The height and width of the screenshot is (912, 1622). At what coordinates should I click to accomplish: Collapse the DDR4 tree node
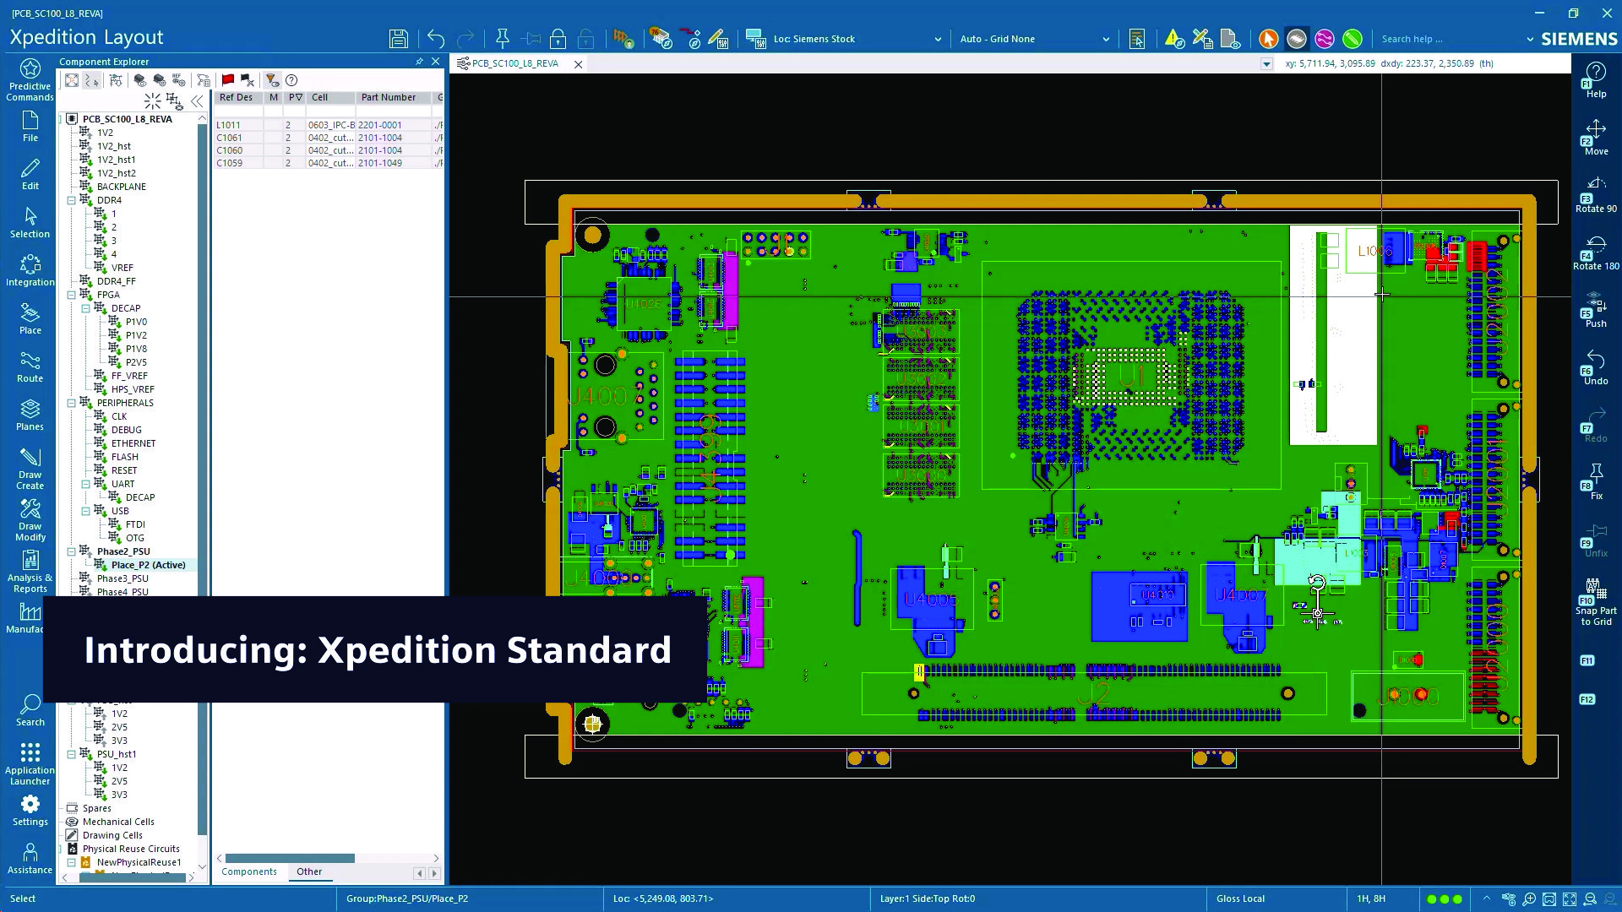pyautogui.click(x=71, y=201)
